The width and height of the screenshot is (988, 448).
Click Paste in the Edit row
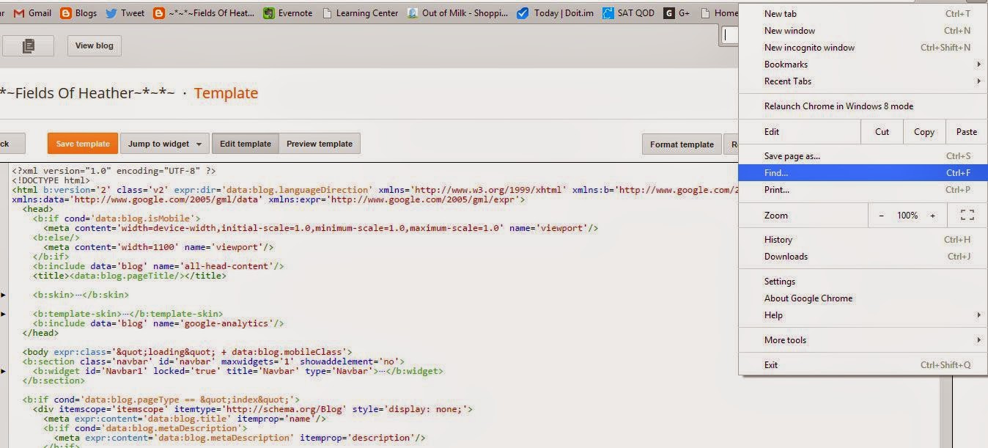point(966,132)
